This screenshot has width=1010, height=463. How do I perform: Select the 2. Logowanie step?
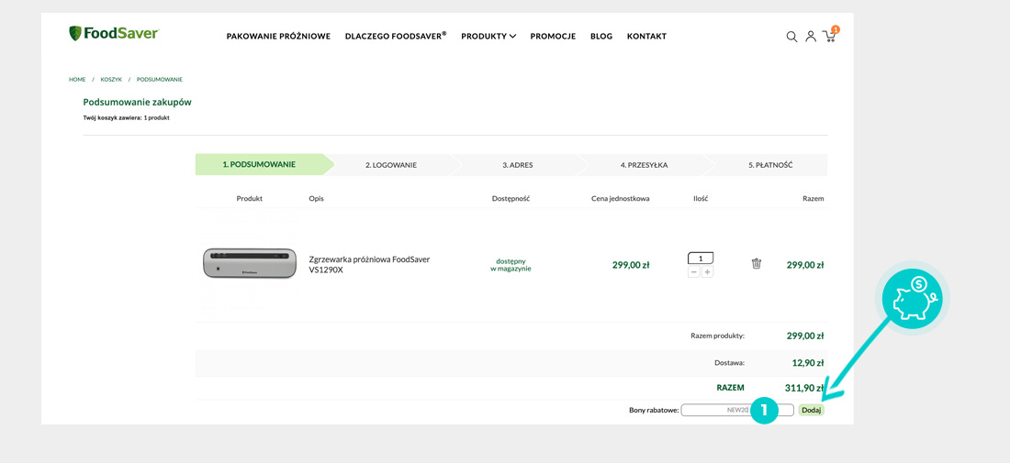[391, 165]
